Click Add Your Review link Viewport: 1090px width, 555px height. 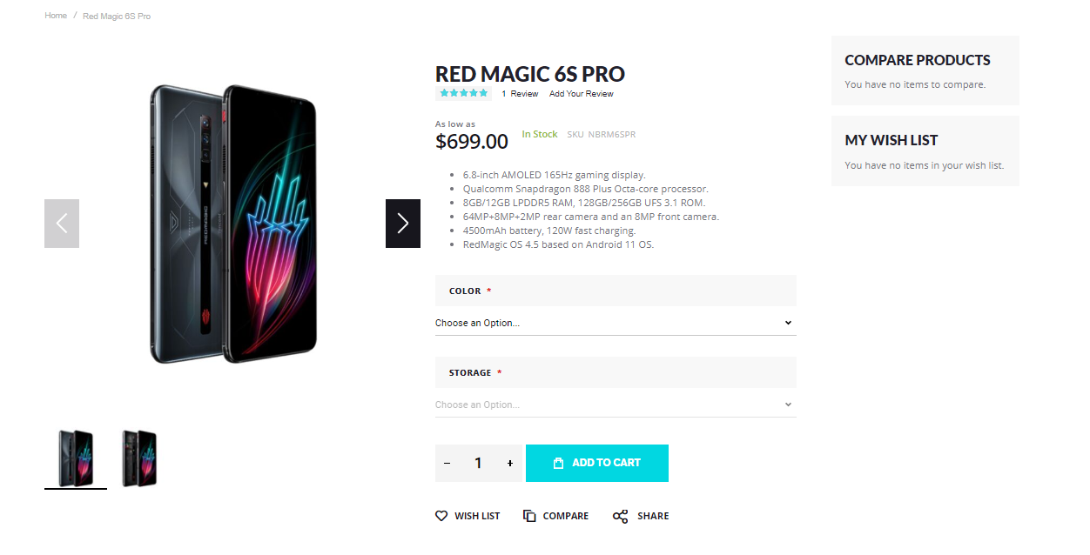pos(582,94)
